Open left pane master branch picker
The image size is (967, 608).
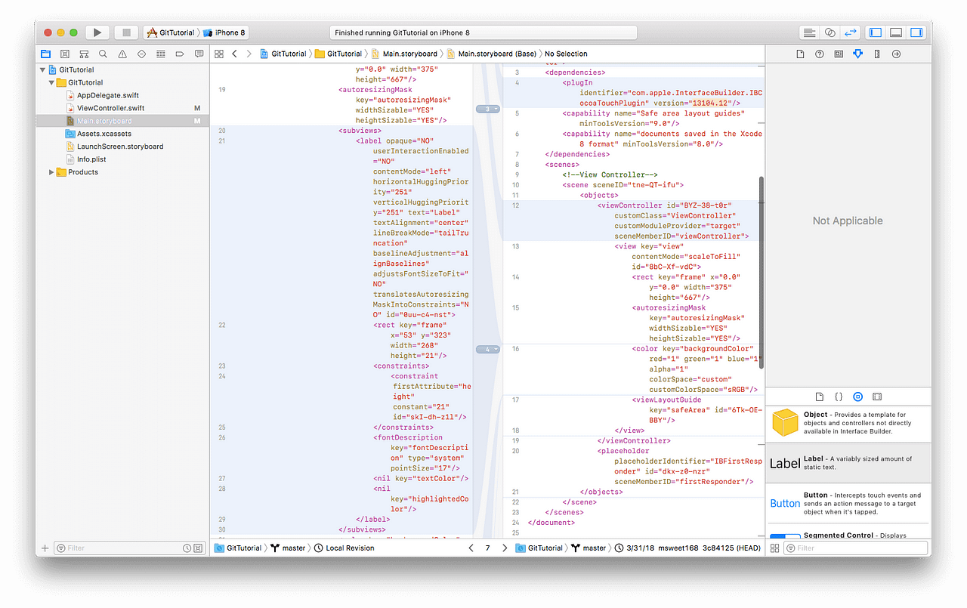tap(289, 548)
